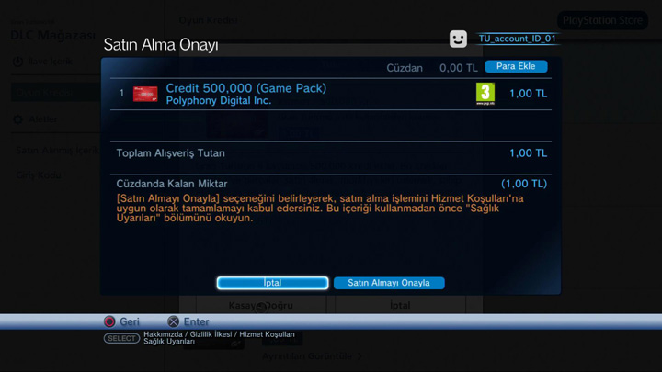
Task: Select the red Credit card thumbnail
Action: [145, 94]
